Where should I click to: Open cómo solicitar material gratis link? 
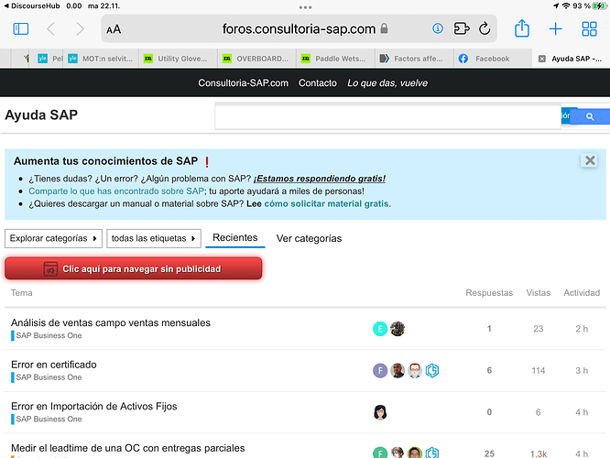[326, 204]
